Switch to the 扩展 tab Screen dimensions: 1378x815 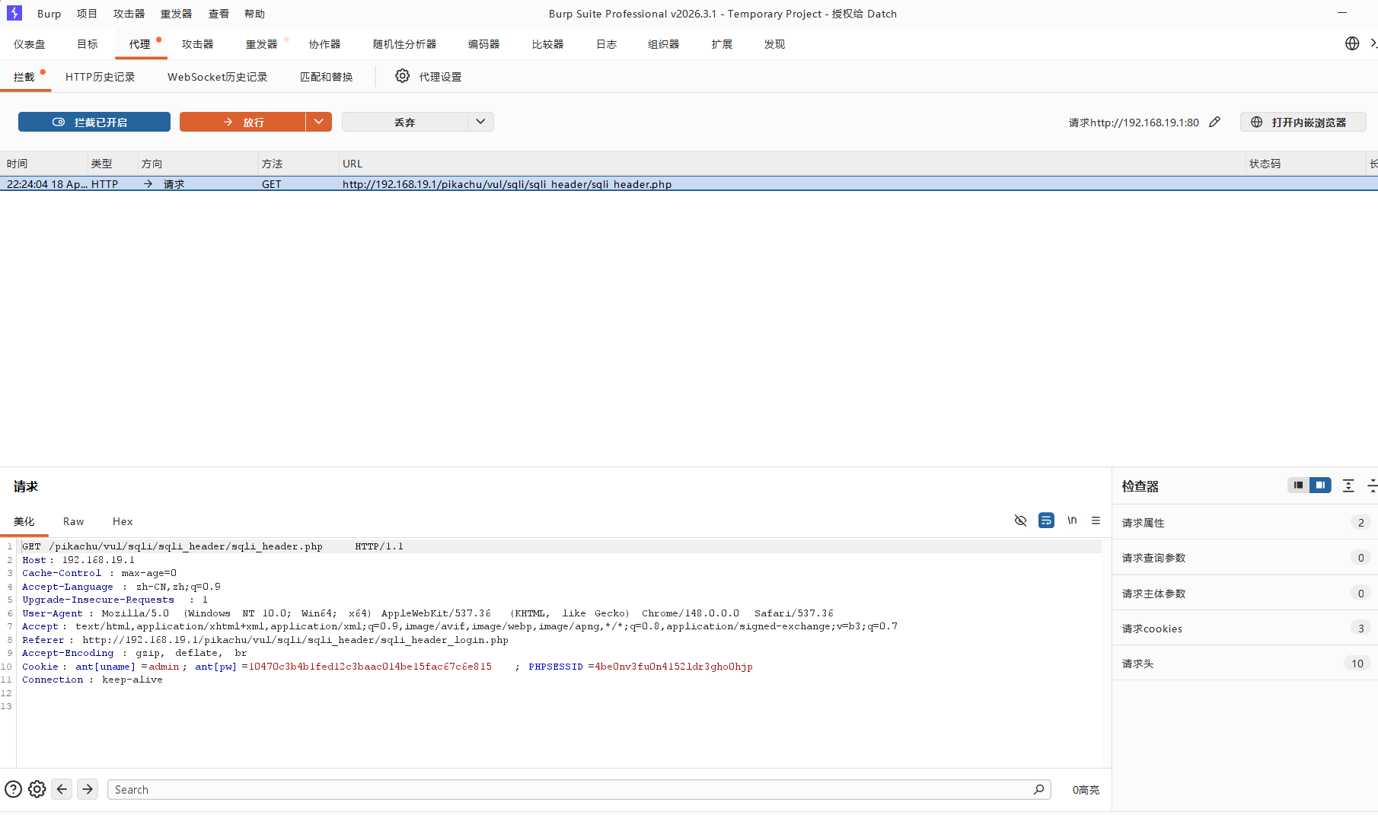722,44
